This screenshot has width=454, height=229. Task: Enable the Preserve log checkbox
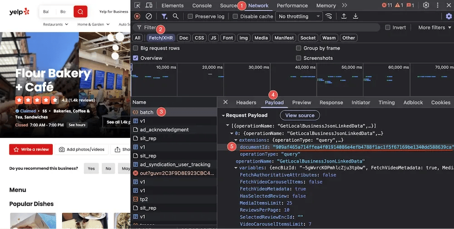tap(191, 16)
